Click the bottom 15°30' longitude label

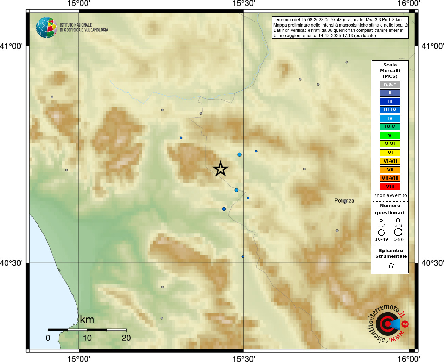(x=244, y=358)
